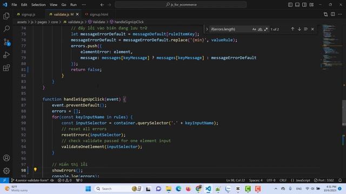Toggle primary side bar visibility
The width and height of the screenshot is (346, 194).
click(x=290, y=5)
